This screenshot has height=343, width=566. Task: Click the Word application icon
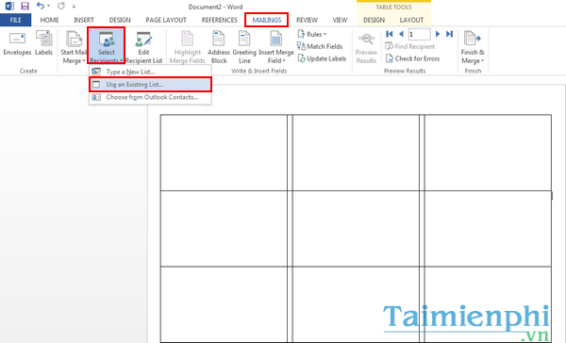pyautogui.click(x=9, y=6)
